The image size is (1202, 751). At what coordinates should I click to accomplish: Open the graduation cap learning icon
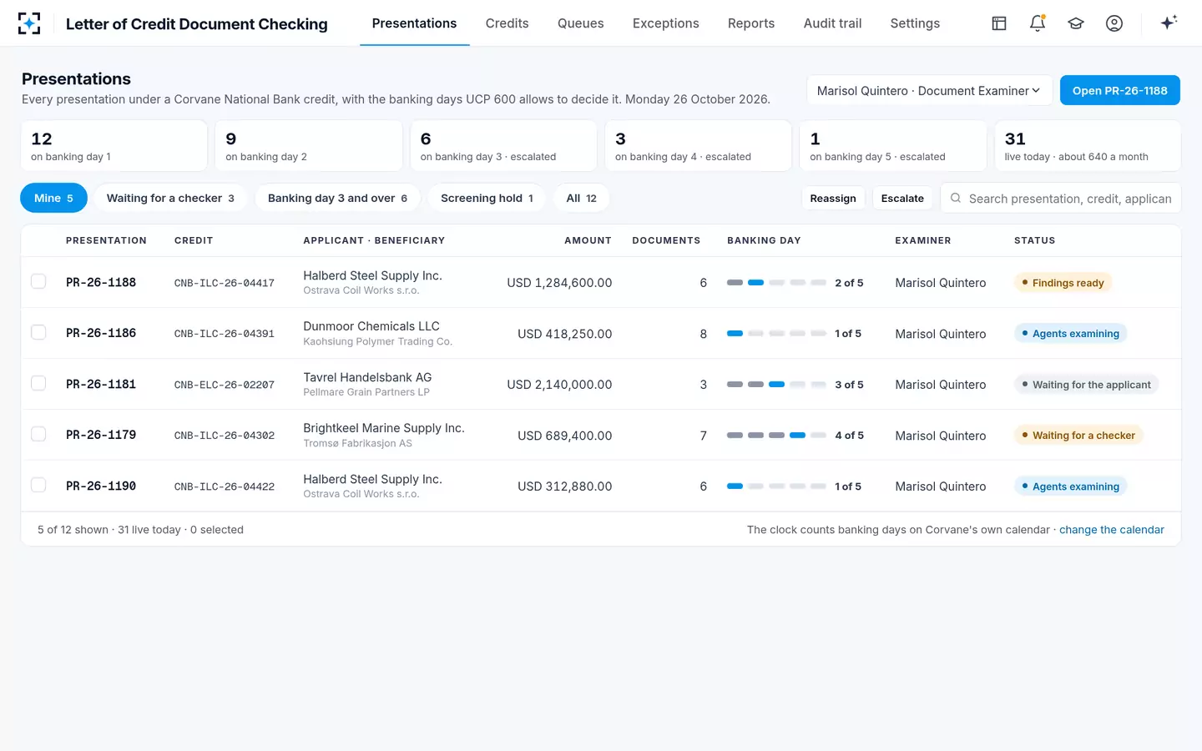click(x=1076, y=23)
